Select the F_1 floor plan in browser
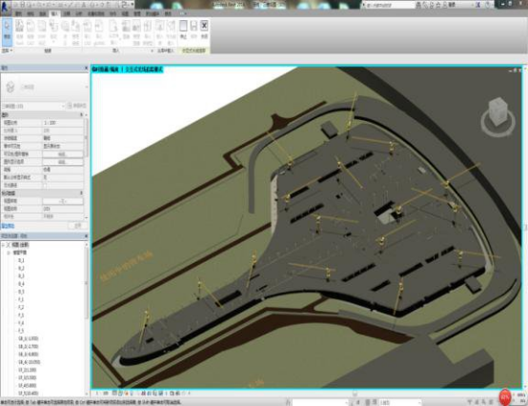The image size is (528, 406). (21, 299)
